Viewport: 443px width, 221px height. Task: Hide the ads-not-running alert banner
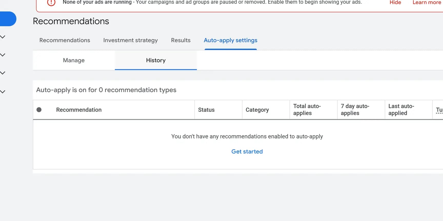click(395, 3)
